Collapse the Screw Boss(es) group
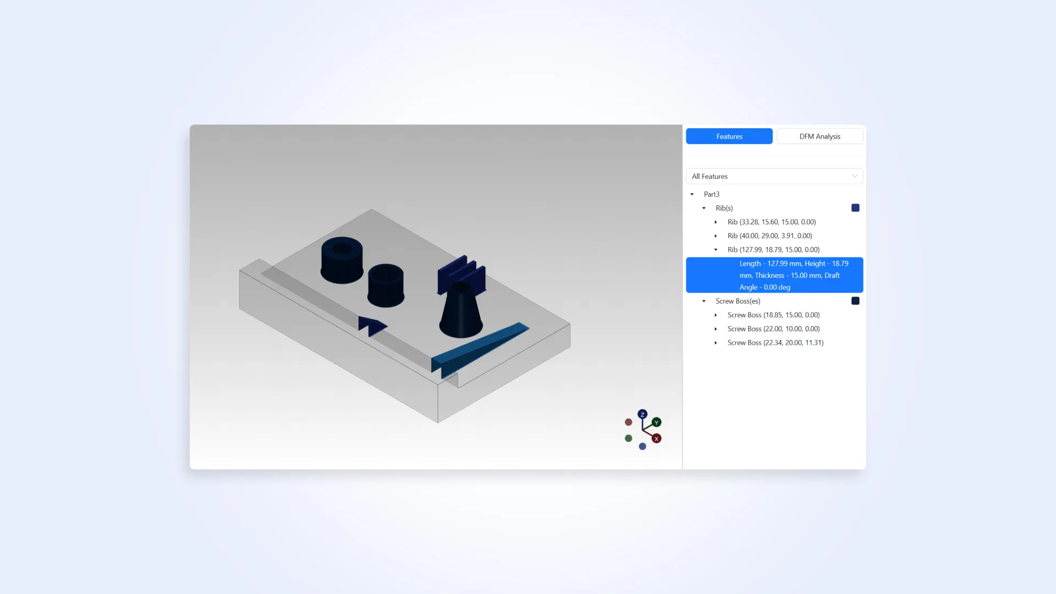The height and width of the screenshot is (594, 1056). pyautogui.click(x=703, y=301)
